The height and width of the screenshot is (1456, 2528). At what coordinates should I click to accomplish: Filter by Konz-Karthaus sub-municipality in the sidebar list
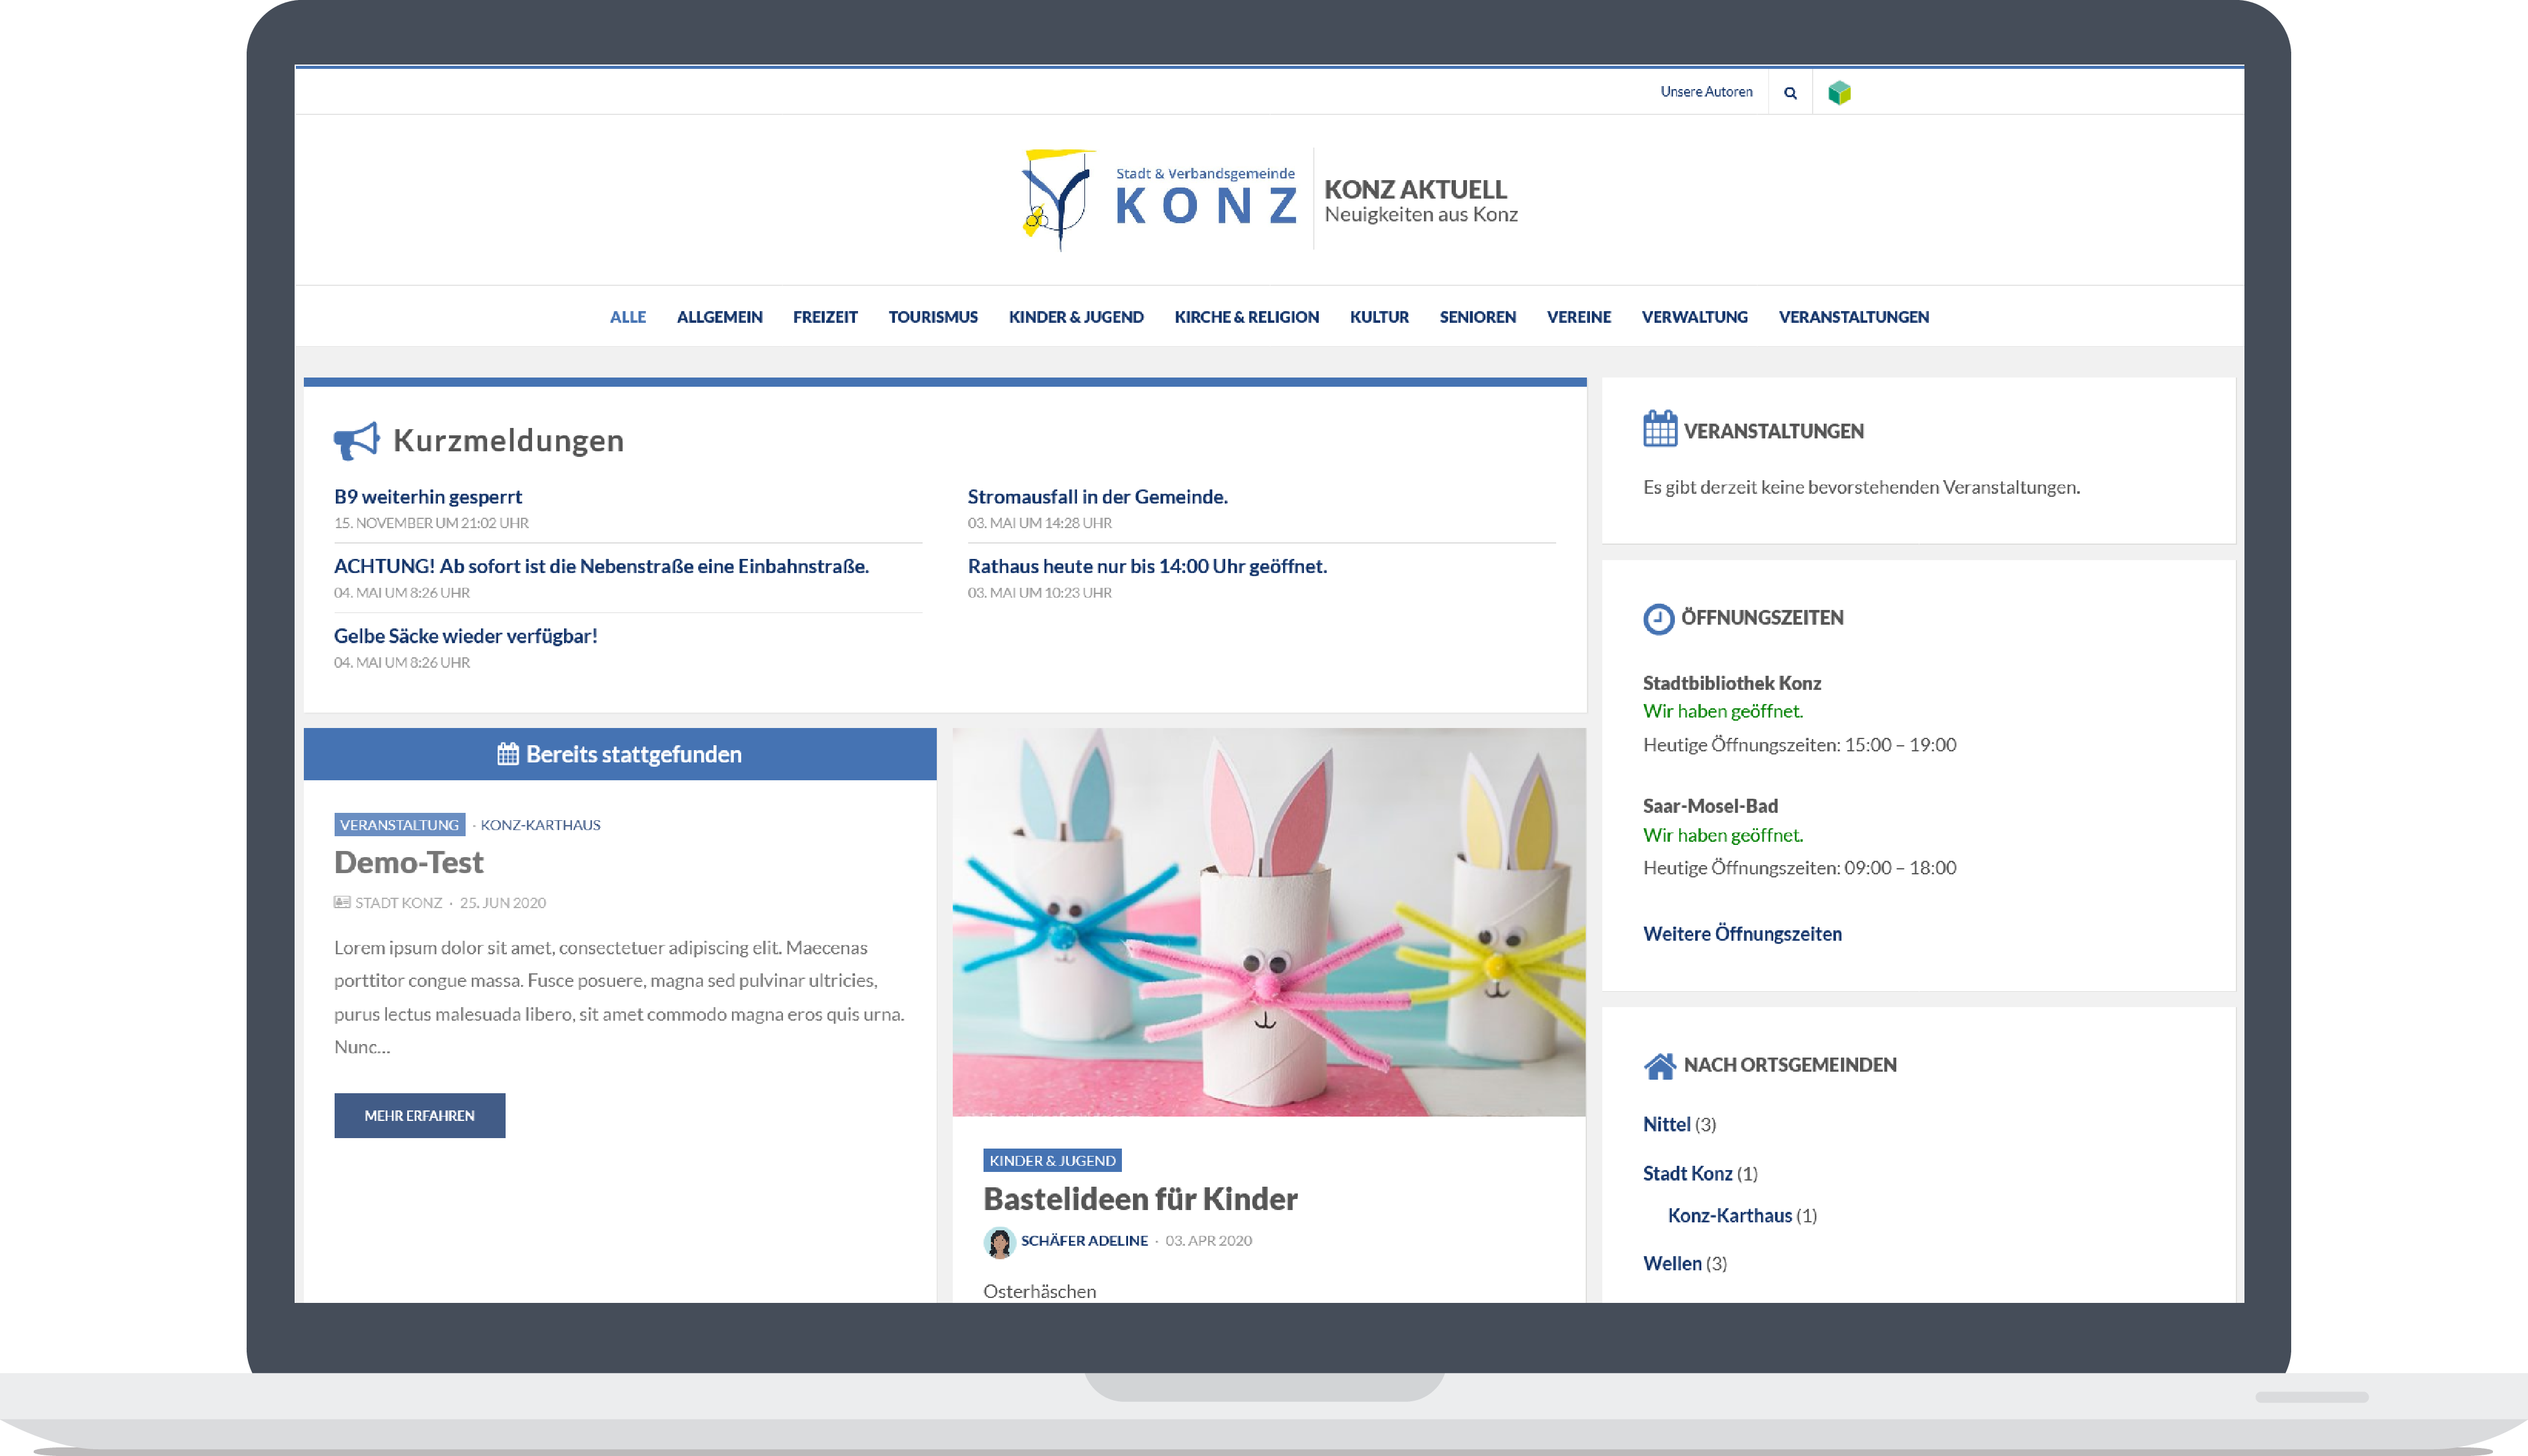point(1728,1216)
